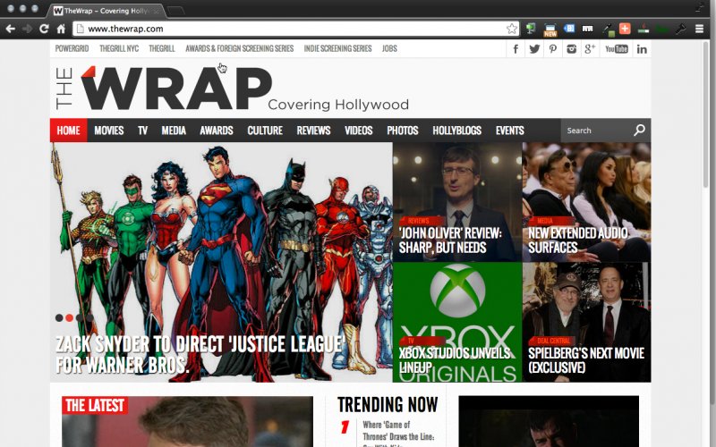
Task: Select the red second slideshow dot
Action: click(x=69, y=318)
